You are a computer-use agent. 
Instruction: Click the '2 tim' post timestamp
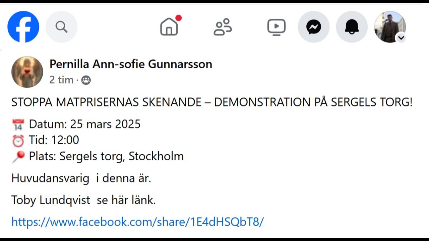pos(61,80)
